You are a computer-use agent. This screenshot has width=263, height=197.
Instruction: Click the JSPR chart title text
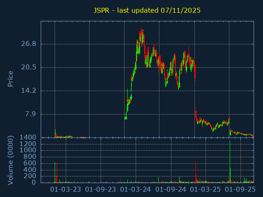[147, 10]
